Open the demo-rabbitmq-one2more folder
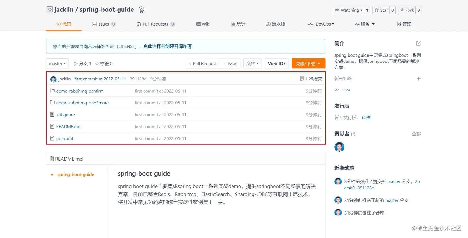This screenshot has width=468, height=238. point(82,103)
